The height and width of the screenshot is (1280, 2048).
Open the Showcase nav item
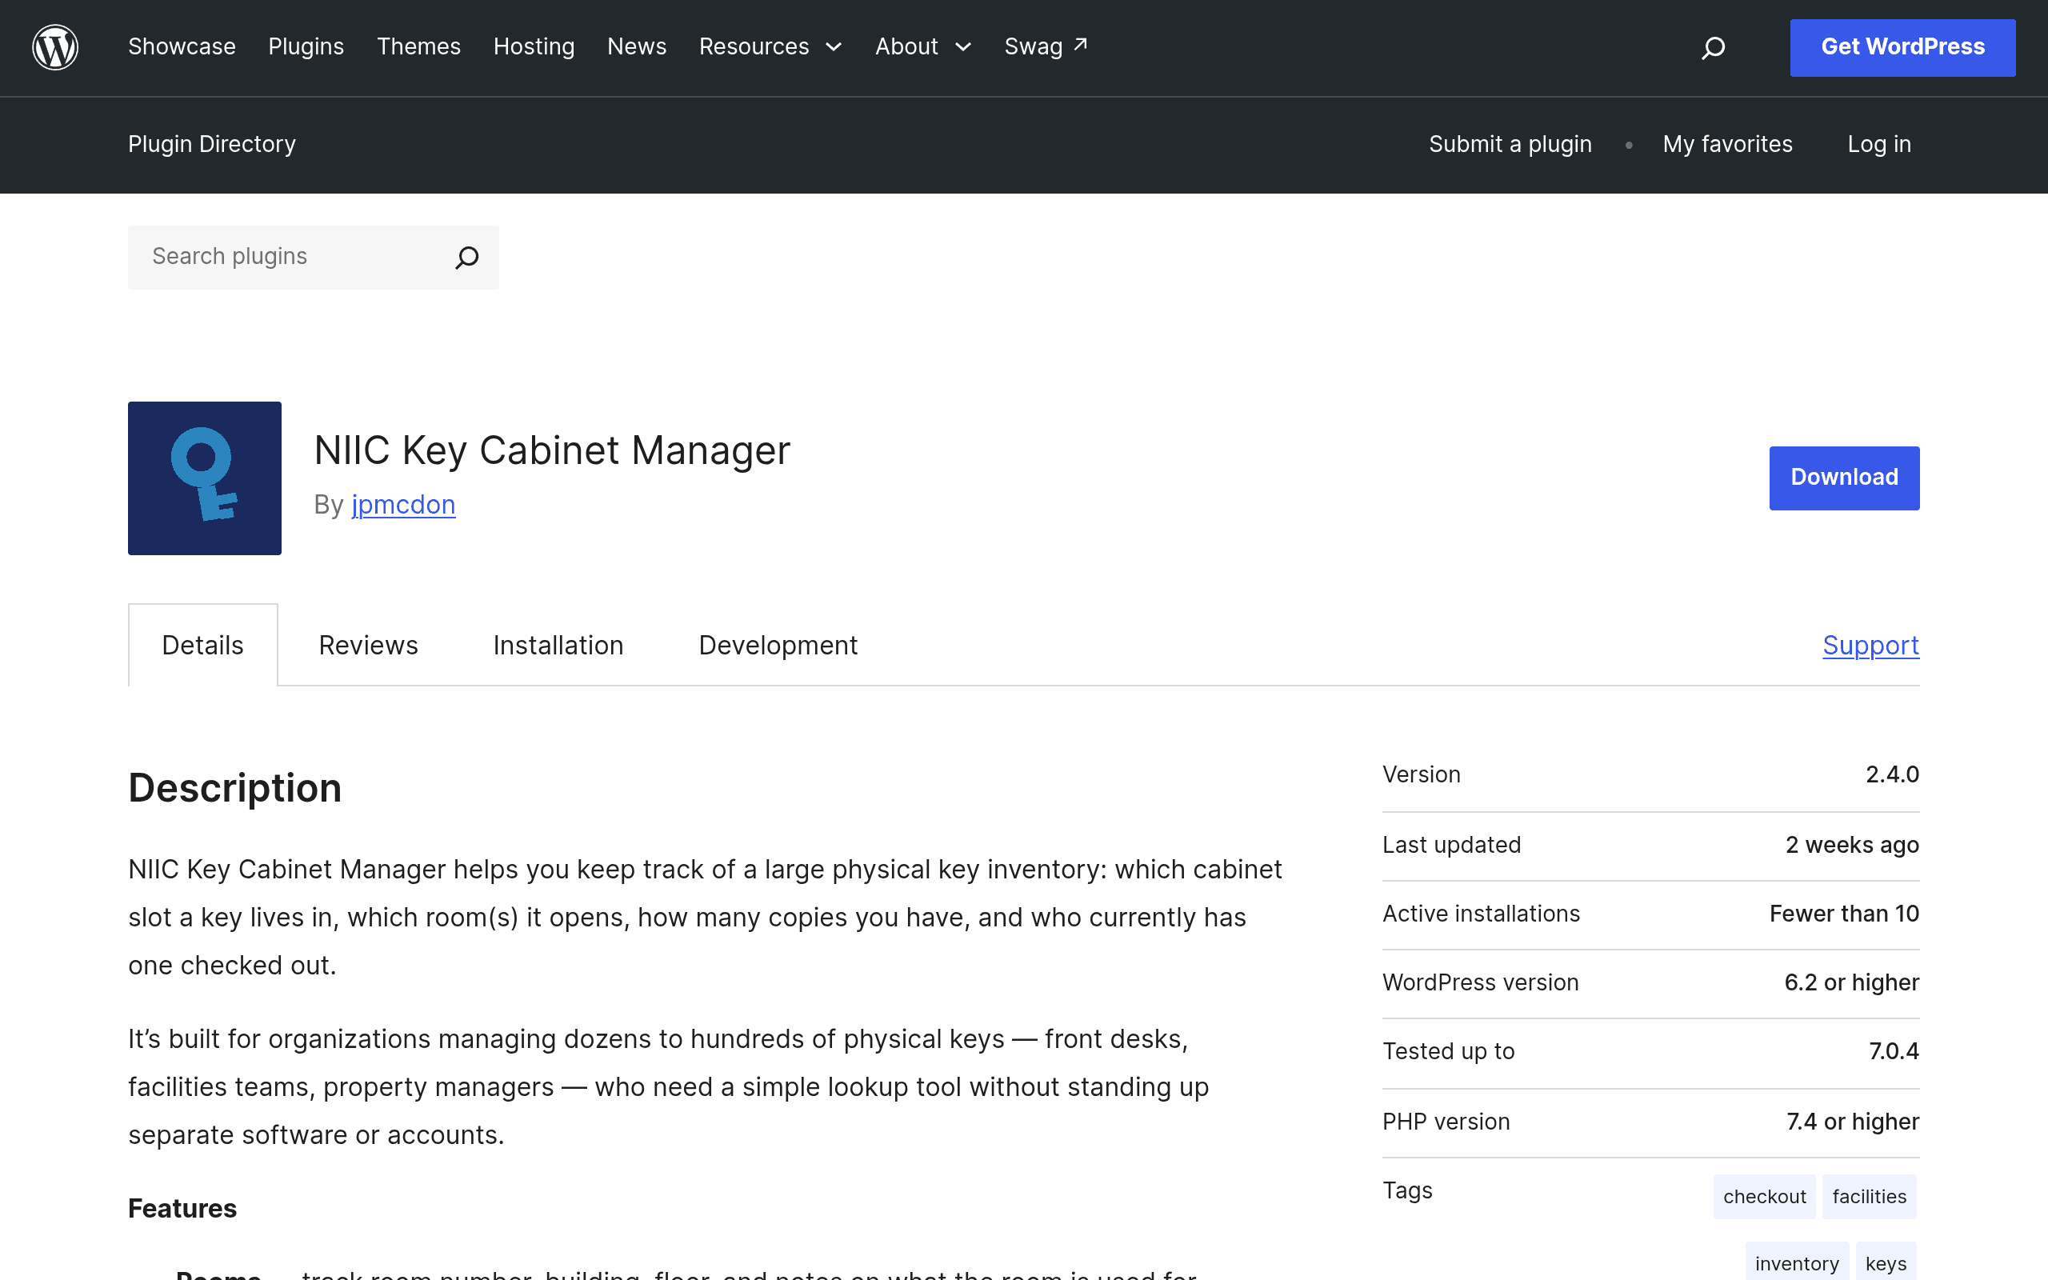click(x=182, y=46)
